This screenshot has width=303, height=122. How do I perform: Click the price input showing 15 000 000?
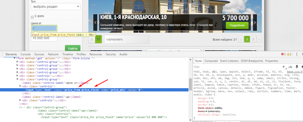tap(44, 38)
